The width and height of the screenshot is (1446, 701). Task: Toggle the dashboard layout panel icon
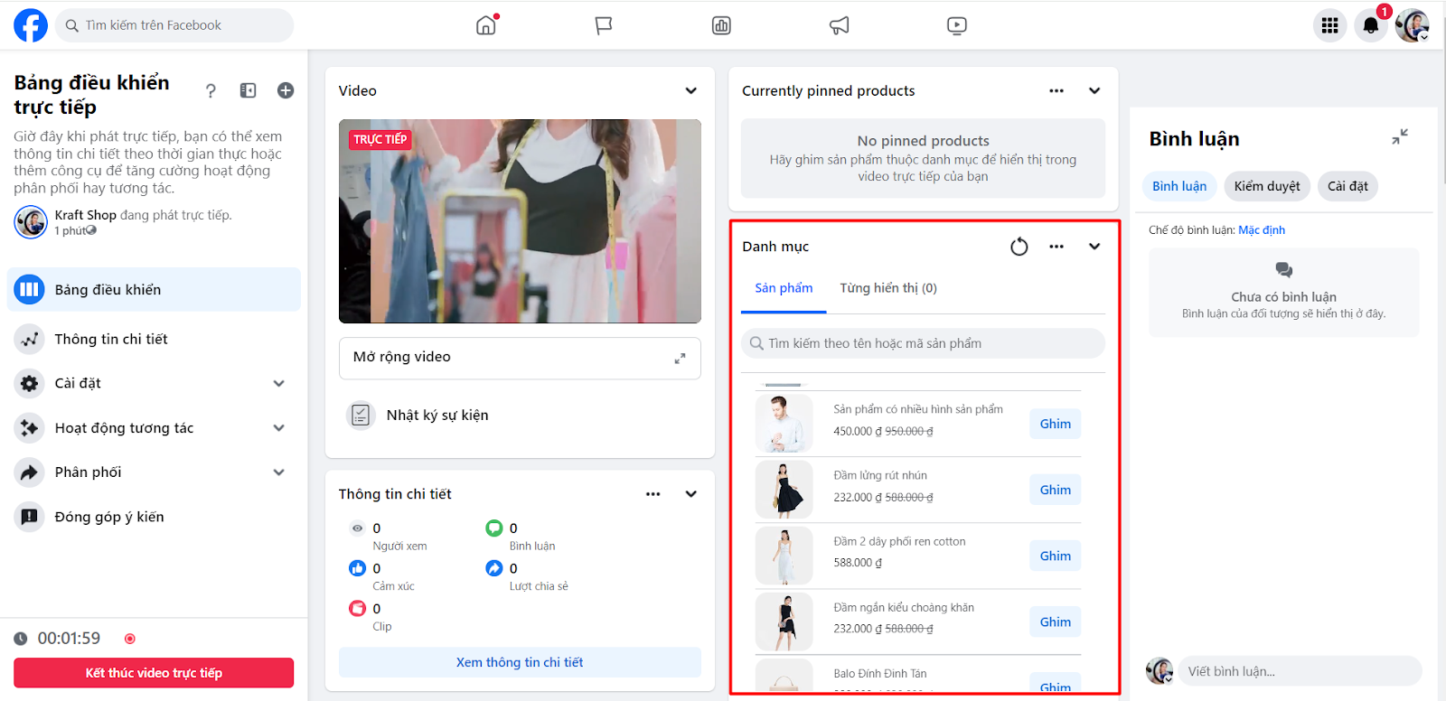[x=248, y=90]
